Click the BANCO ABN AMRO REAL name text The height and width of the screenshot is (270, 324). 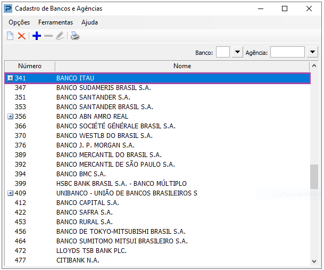[93, 117]
